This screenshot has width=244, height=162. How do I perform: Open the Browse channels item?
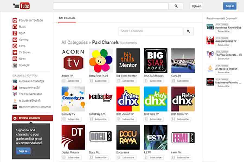(32, 118)
